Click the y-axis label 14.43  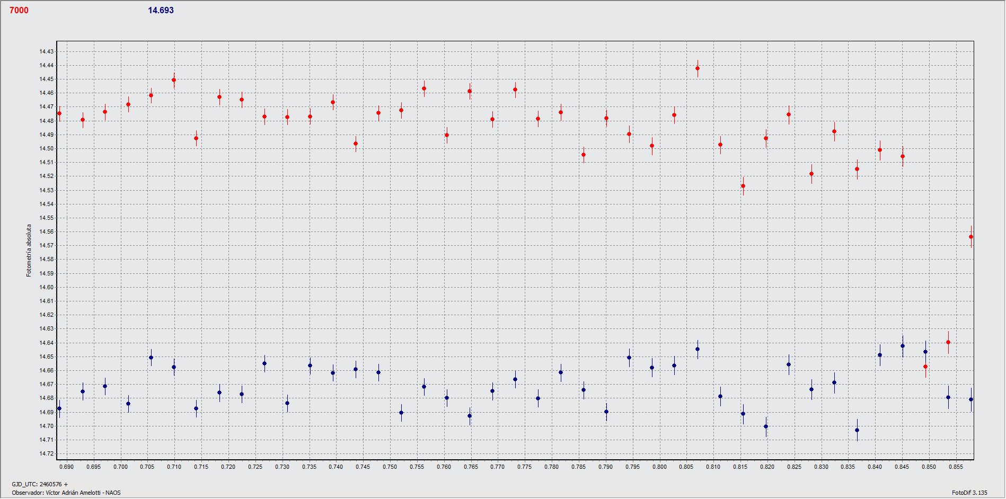pos(46,51)
